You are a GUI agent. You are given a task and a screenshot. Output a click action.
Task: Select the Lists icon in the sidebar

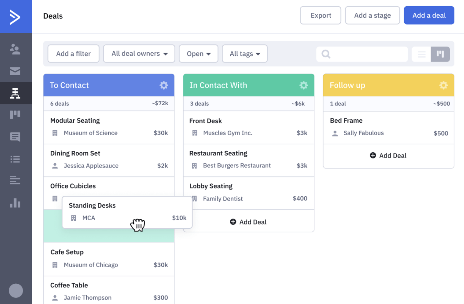16,159
